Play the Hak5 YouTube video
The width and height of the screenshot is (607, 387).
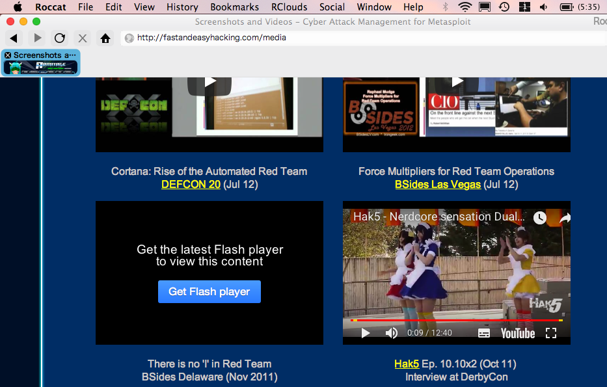365,333
